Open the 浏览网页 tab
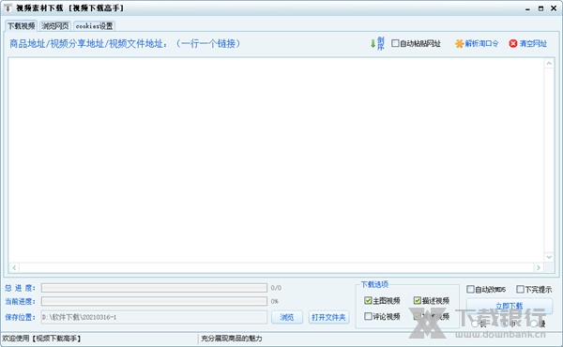This screenshot has height=347, width=563. click(x=55, y=26)
